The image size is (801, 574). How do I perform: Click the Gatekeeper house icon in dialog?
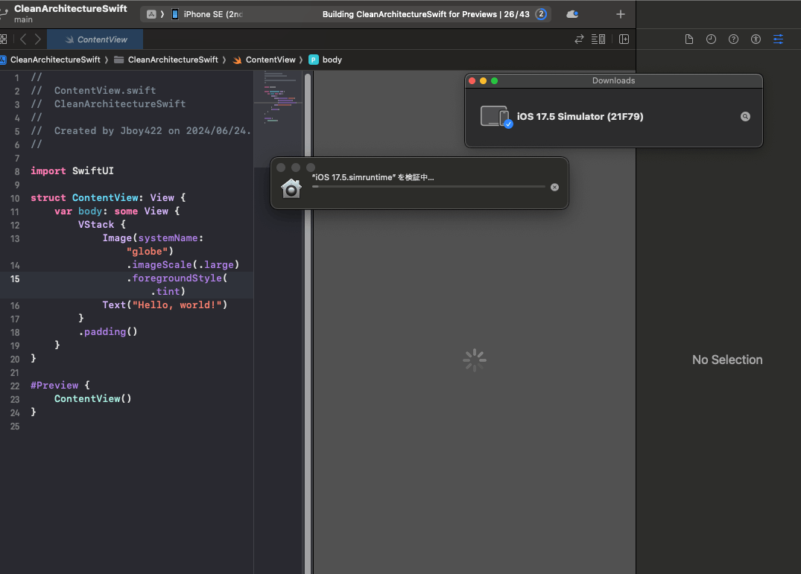point(291,188)
